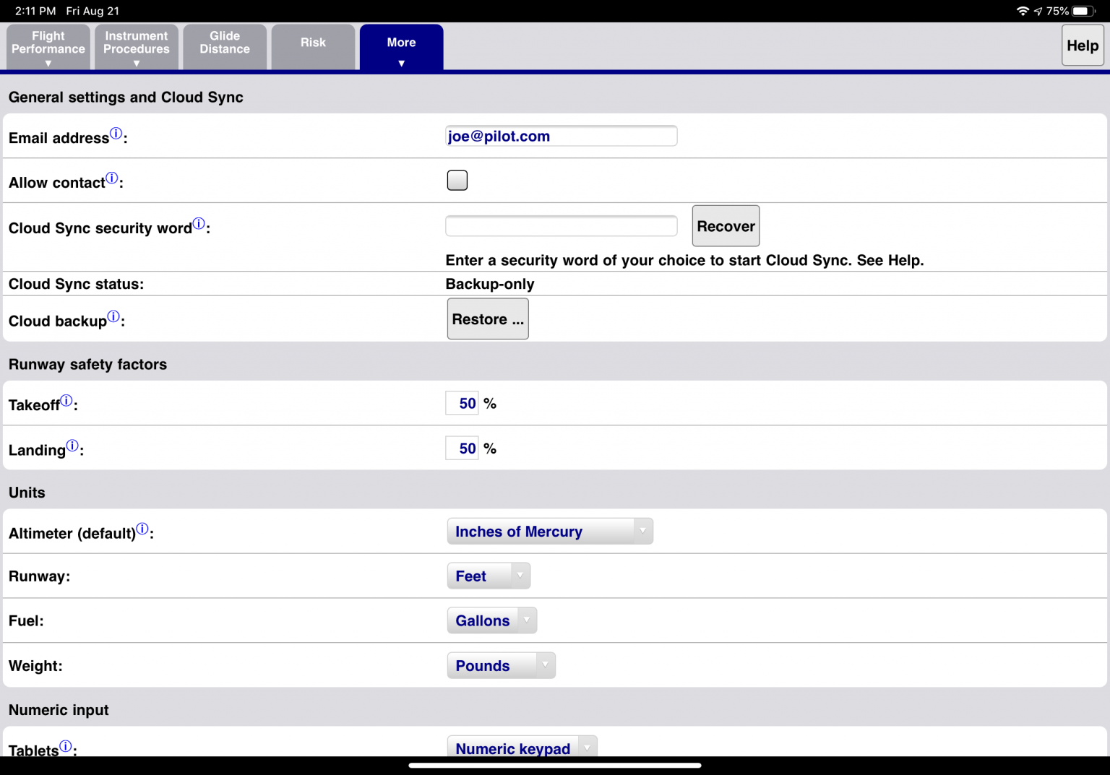Show info for Cloud backup

tap(113, 316)
